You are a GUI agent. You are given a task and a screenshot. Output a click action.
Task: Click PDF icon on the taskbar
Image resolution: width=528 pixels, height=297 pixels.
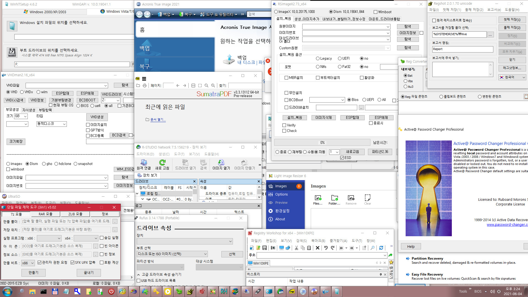coord(292,291)
